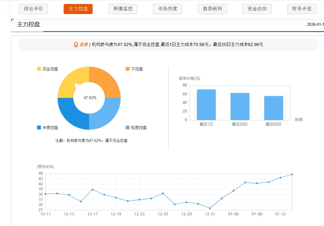Click the orange 点评 medal icon
This screenshot has height=226, width=324.
pos(75,45)
